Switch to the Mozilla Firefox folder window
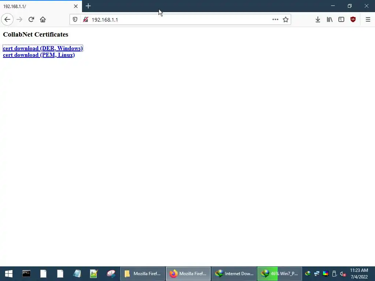This screenshot has width=375, height=281. [x=142, y=274]
